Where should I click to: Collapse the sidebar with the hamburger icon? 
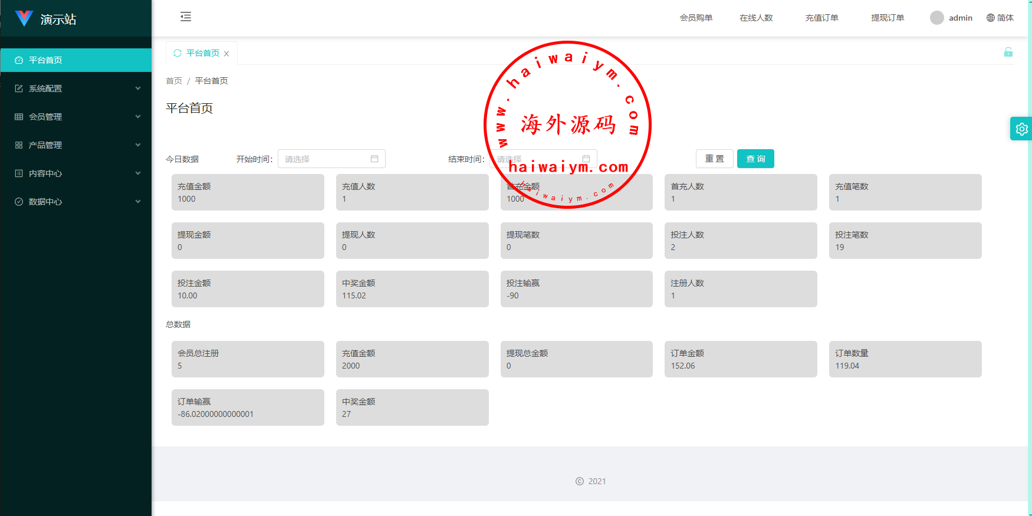point(186,17)
